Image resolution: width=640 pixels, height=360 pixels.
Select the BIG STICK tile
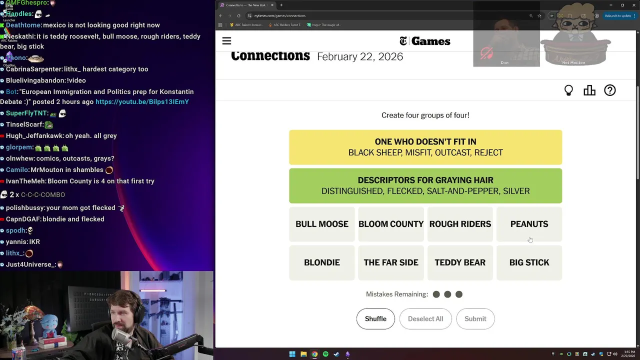(x=529, y=262)
